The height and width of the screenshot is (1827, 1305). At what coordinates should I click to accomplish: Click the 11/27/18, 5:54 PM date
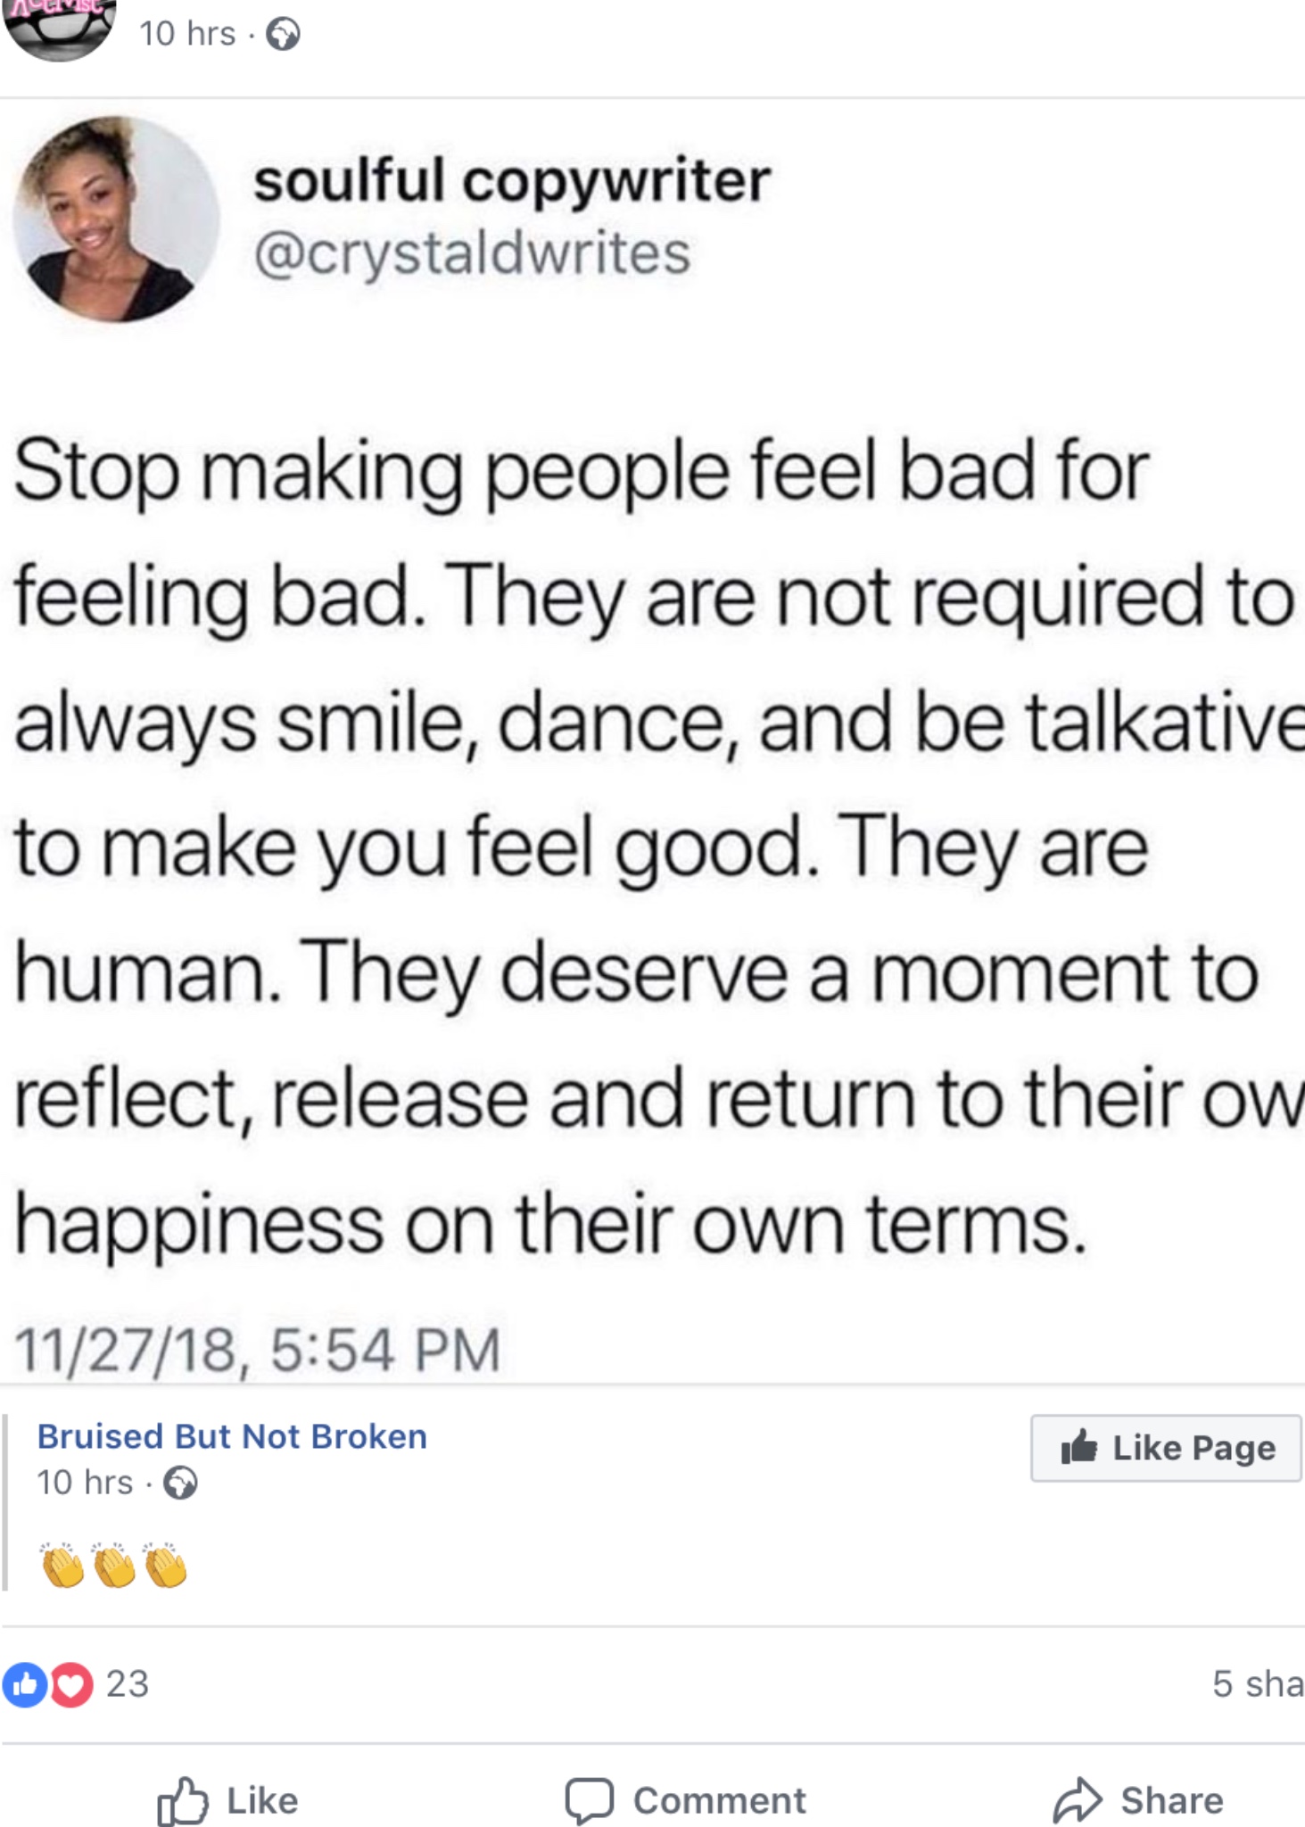tap(257, 1349)
